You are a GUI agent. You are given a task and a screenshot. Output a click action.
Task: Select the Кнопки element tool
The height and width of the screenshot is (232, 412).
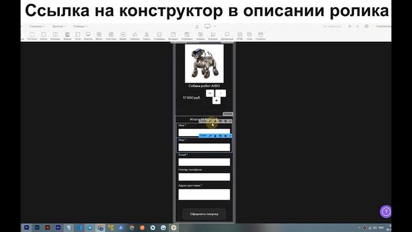[x=88, y=36]
